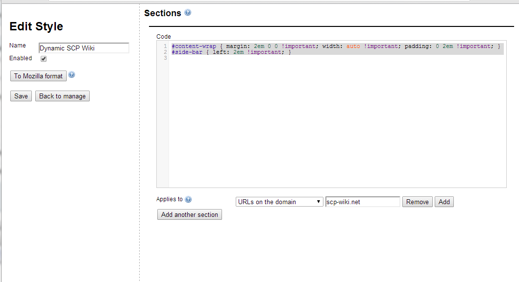Click the help icon beside Sections heading

pos(188,13)
